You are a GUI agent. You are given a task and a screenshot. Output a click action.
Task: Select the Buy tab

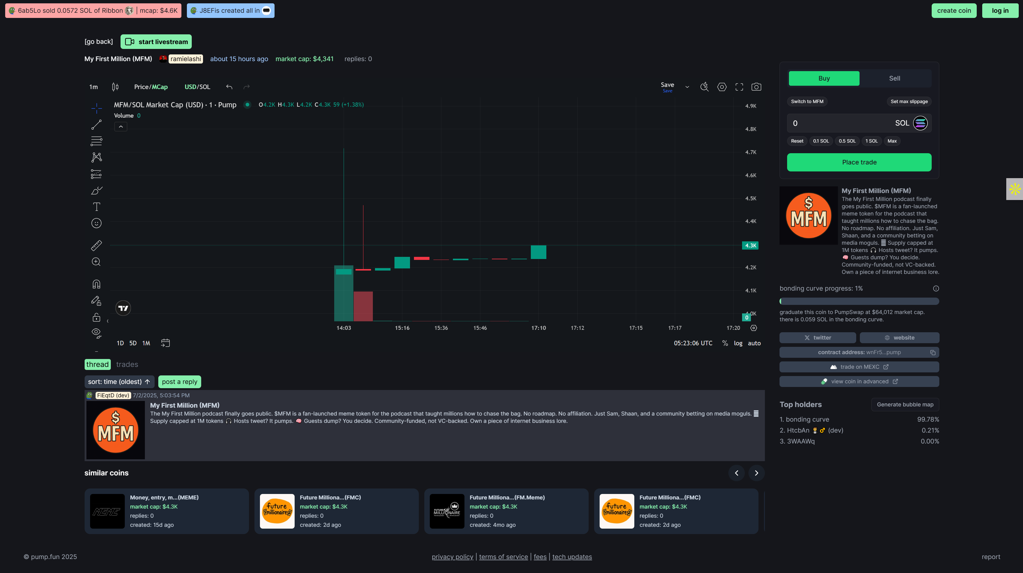[824, 78]
